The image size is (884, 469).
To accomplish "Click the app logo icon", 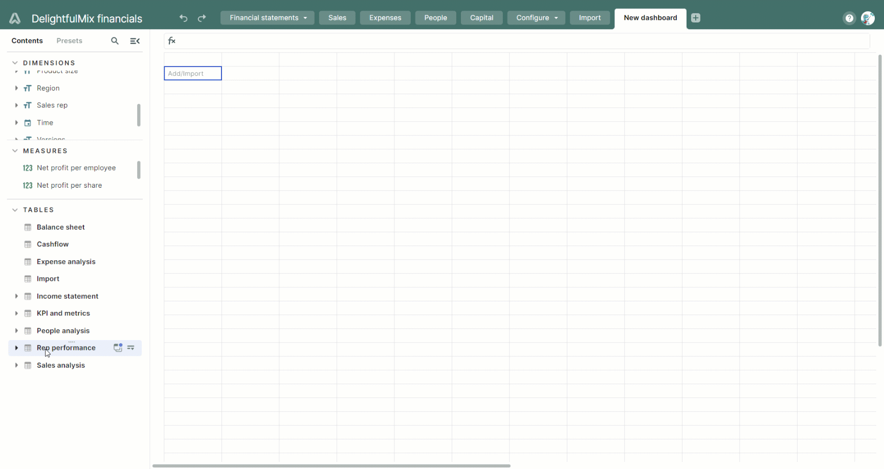I will point(15,18).
